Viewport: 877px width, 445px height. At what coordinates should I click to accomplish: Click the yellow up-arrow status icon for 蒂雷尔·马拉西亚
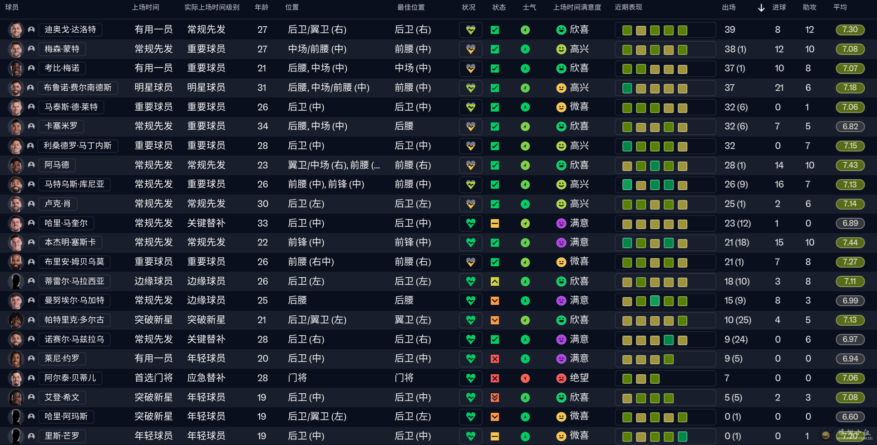click(x=495, y=282)
